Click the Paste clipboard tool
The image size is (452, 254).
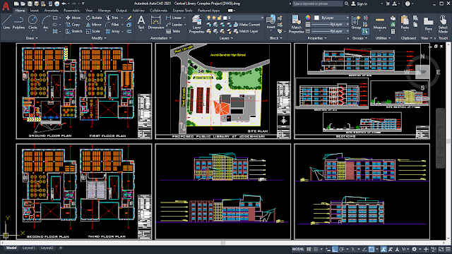tap(405, 23)
